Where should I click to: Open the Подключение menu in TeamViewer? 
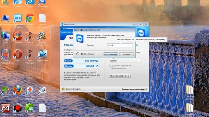click(67, 28)
